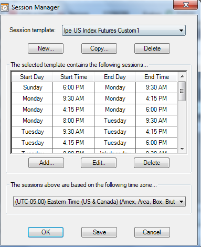Delete the selected session template
201x247 pixels.
152,48
